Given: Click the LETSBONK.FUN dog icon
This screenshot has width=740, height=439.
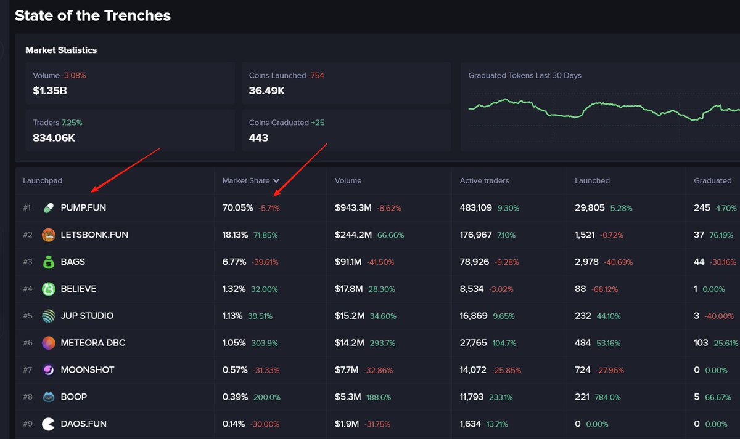Looking at the screenshot, I should coord(49,235).
